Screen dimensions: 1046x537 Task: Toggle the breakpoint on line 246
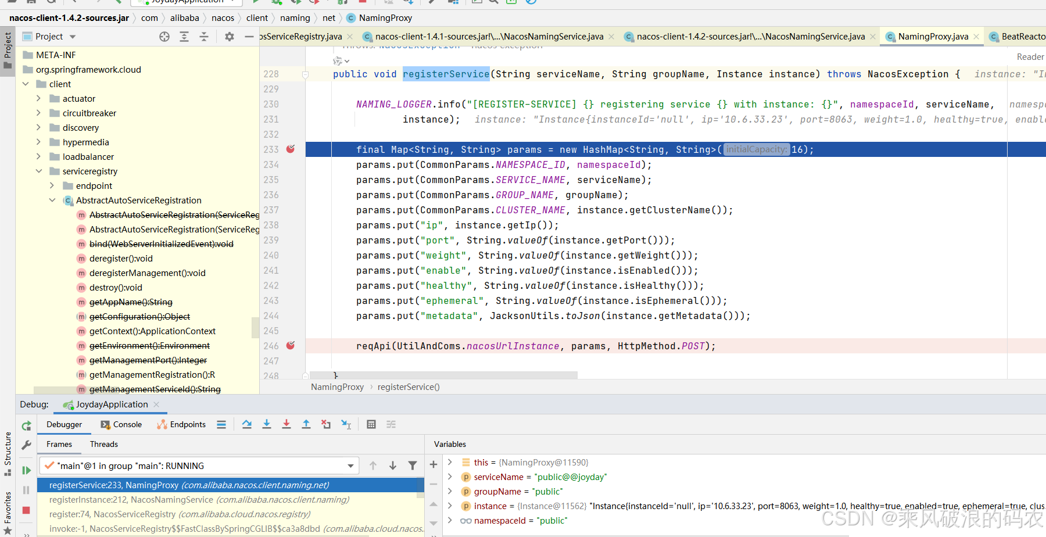pyautogui.click(x=291, y=346)
